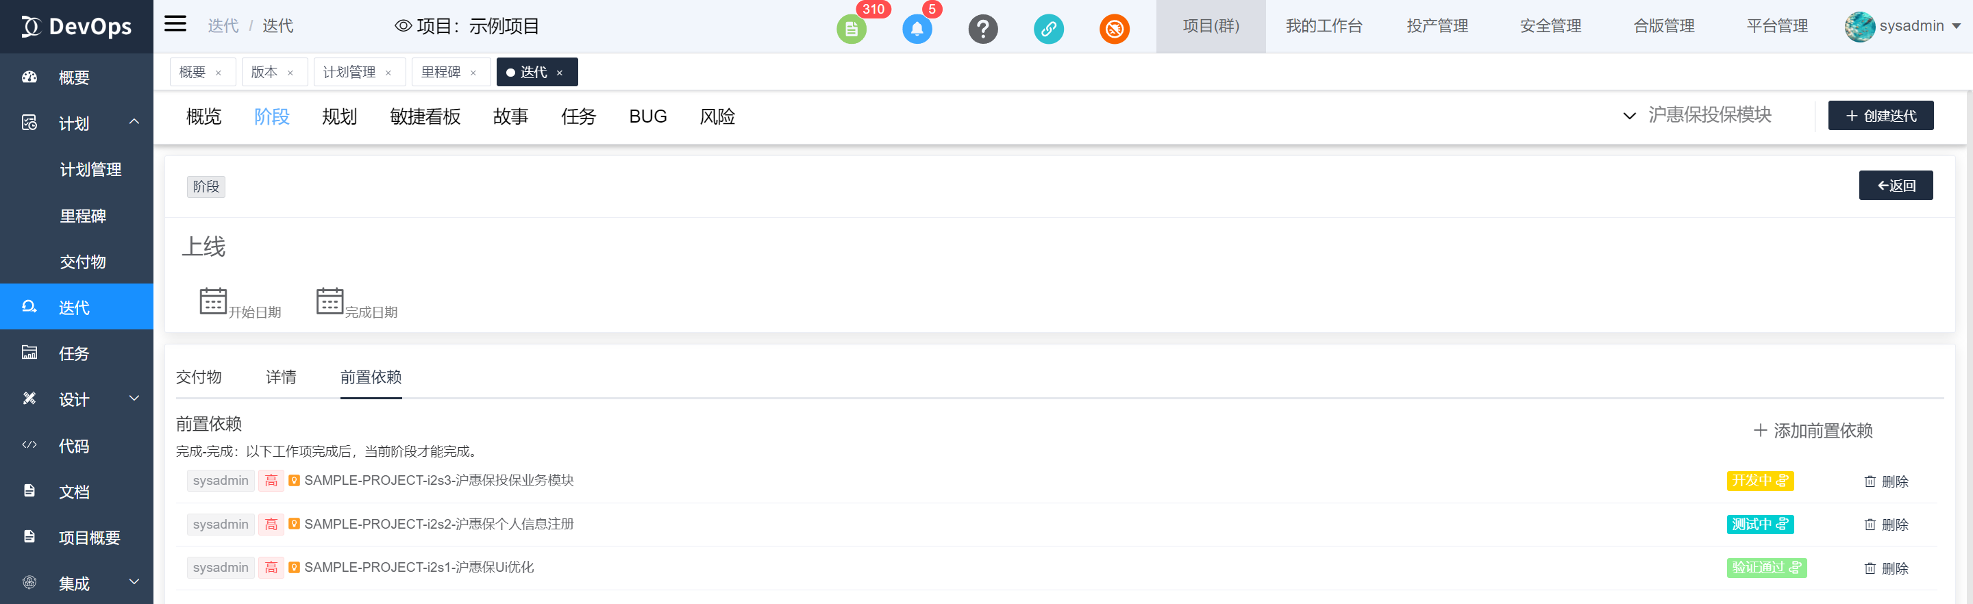Click the orange circular icon in header
1973x604 pixels.
pyautogui.click(x=1115, y=29)
